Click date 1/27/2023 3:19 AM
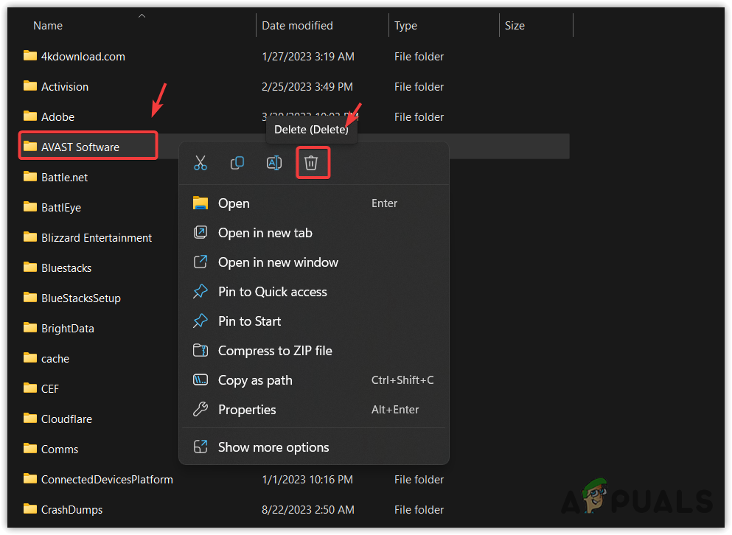The width and height of the screenshot is (732, 535). [x=308, y=57]
